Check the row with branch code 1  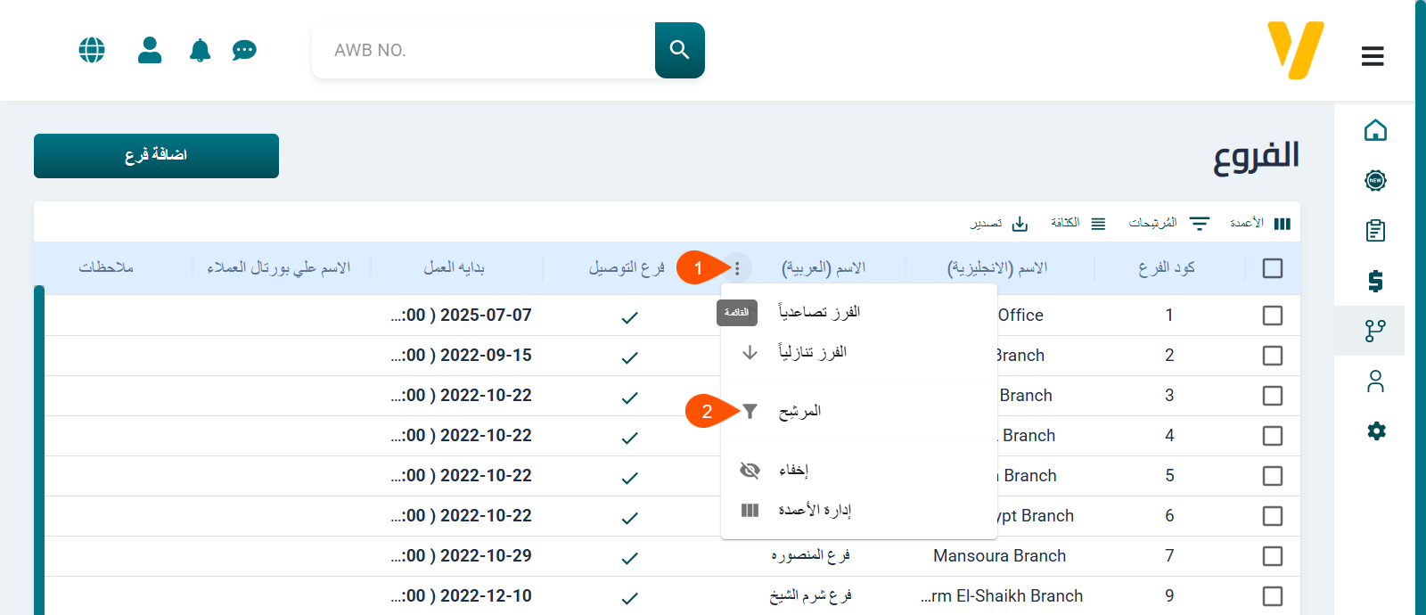tap(1273, 316)
